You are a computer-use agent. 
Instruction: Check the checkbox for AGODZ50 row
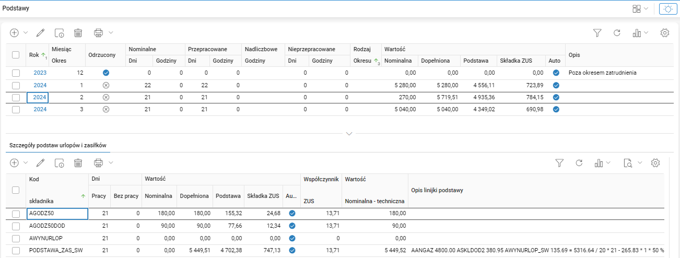tap(16, 214)
